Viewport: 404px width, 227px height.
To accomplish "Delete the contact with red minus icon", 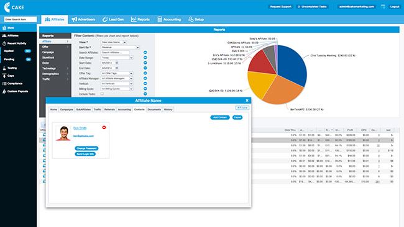I will (x=104, y=127).
